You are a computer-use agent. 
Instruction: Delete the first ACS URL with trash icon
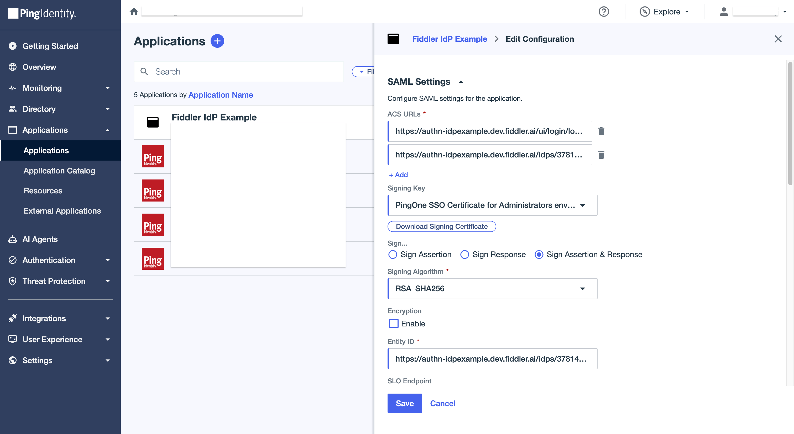(x=601, y=131)
